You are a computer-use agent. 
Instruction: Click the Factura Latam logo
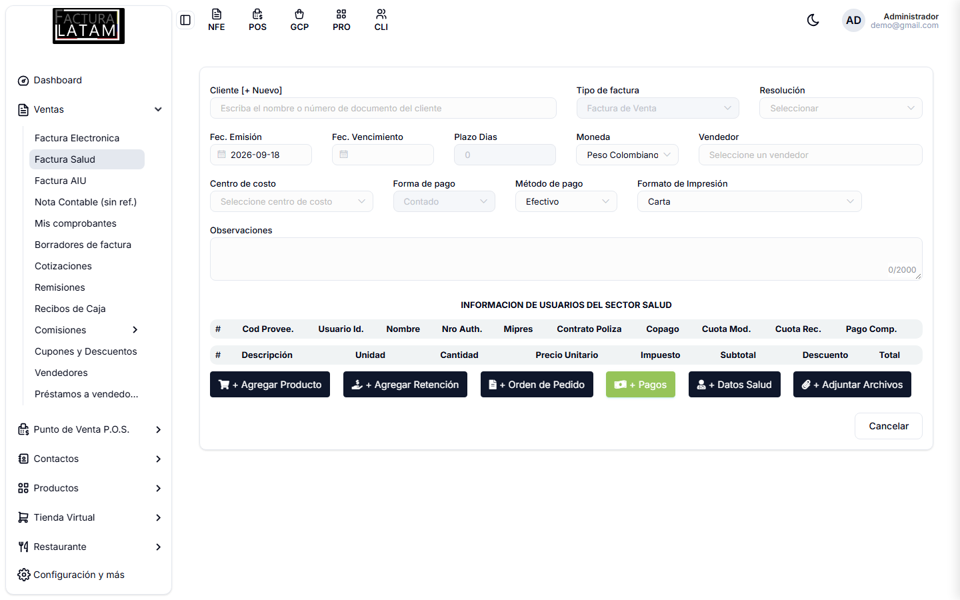point(89,26)
